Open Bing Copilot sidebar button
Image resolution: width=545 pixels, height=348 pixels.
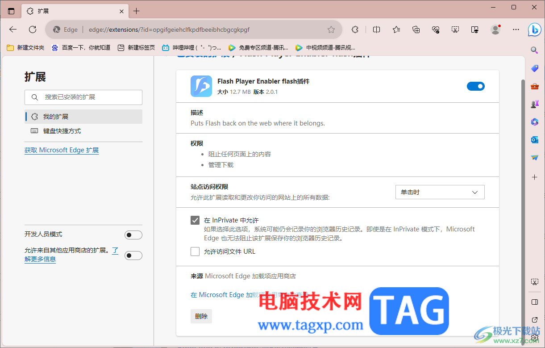coord(535,29)
